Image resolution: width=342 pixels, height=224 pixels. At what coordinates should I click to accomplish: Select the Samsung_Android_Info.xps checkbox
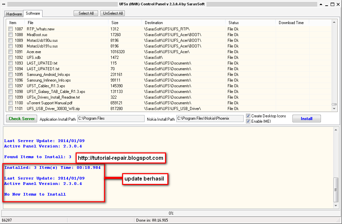[10, 75]
